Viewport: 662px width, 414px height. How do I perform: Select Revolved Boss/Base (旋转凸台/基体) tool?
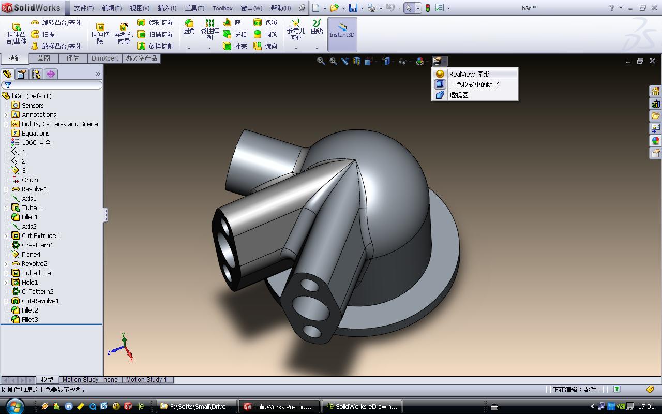pyautogui.click(x=56, y=23)
